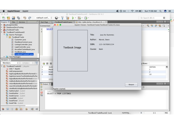The height and width of the screenshot is (124, 174).
Task: Click the magnifier icon in the SQL editor toolbar
Action: [x=148, y=26]
